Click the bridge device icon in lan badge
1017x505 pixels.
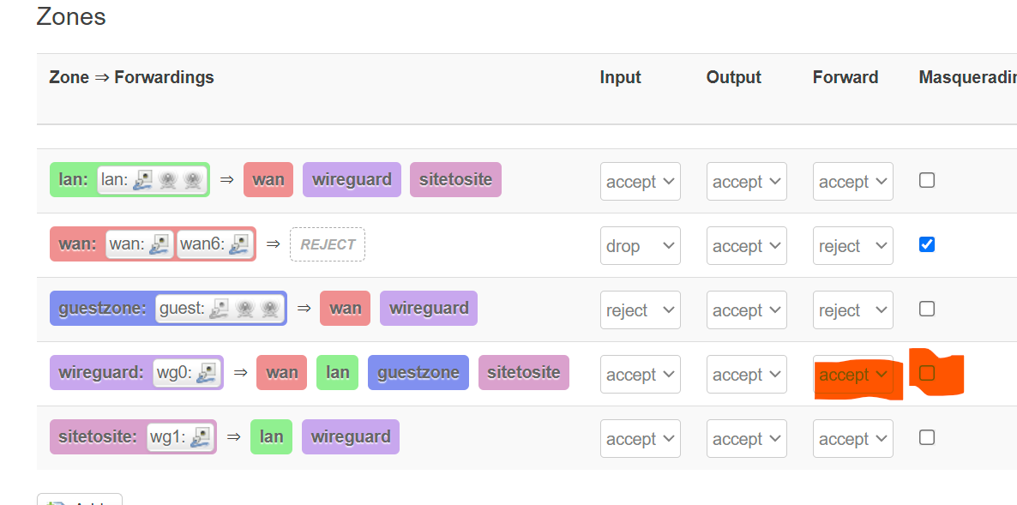coord(143,180)
